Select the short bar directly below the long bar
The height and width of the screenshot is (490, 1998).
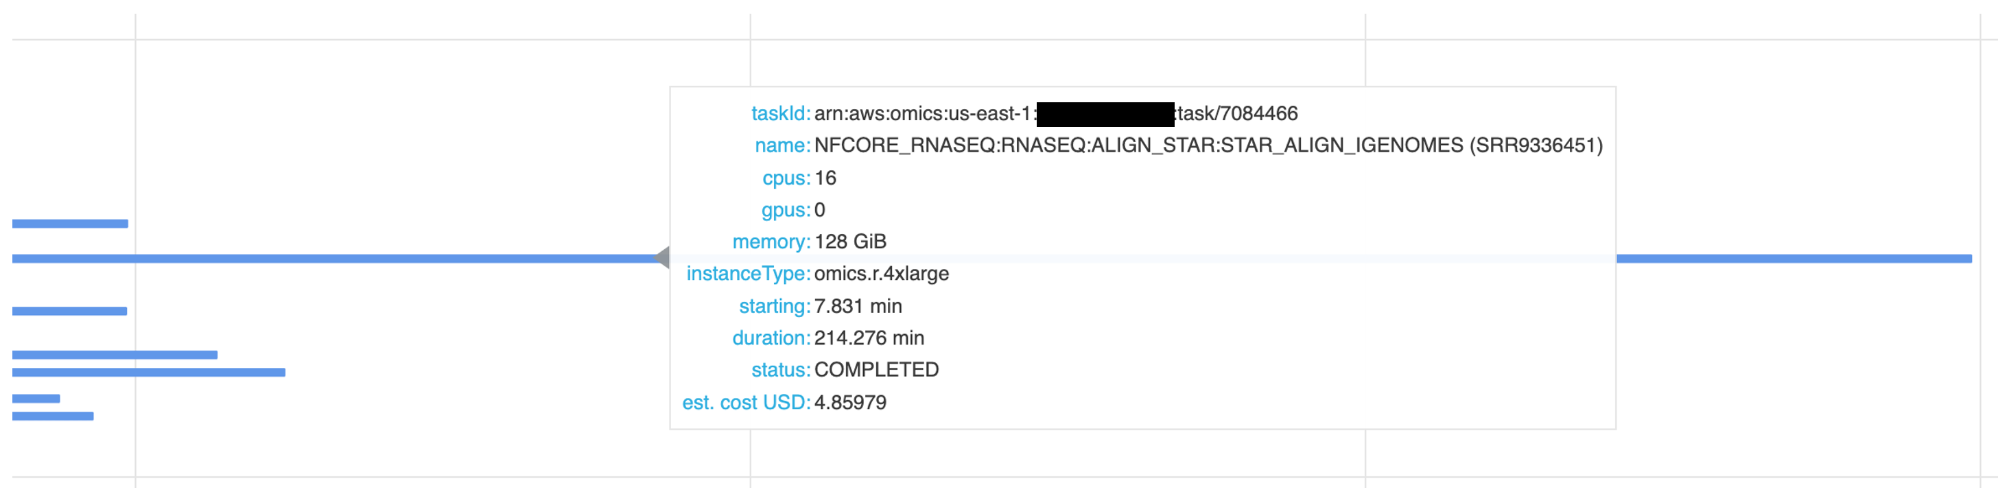[70, 312]
